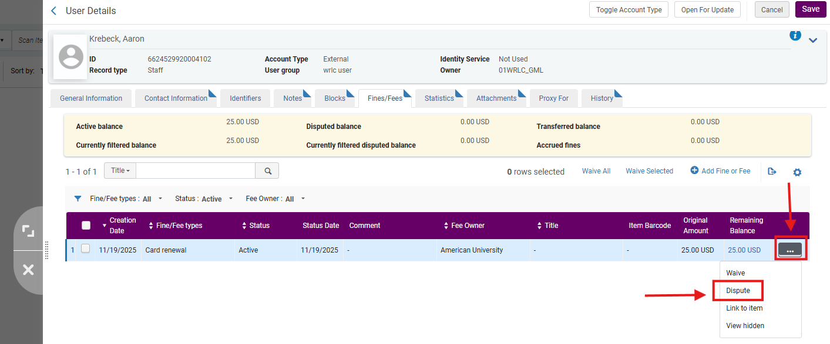The height and width of the screenshot is (344, 830).
Task: Click the blue info icon
Action: coord(795,36)
